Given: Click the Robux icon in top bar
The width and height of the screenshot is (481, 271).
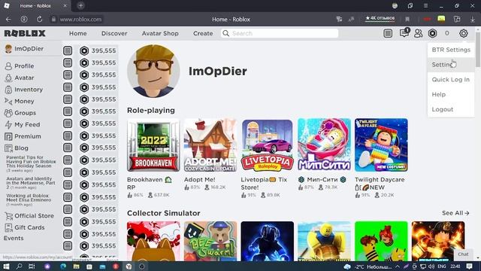Looking at the screenshot, I should click(x=433, y=33).
